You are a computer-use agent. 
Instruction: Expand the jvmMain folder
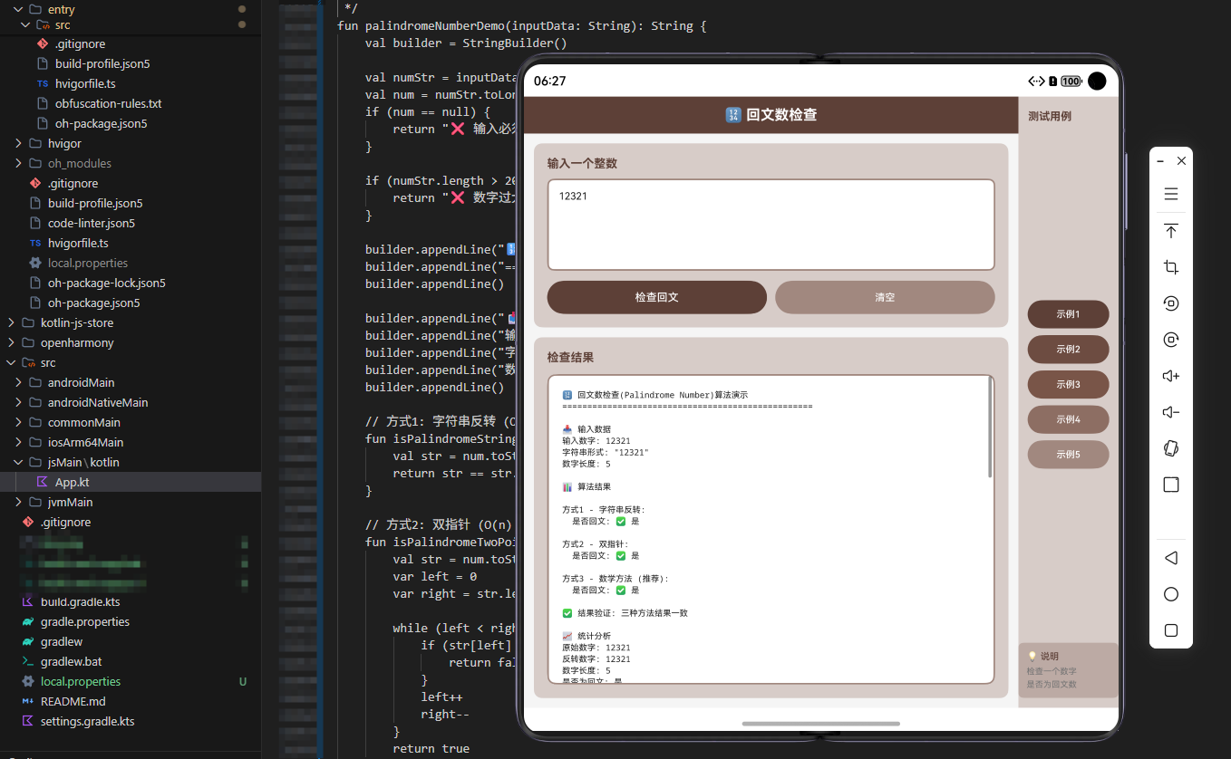18,502
